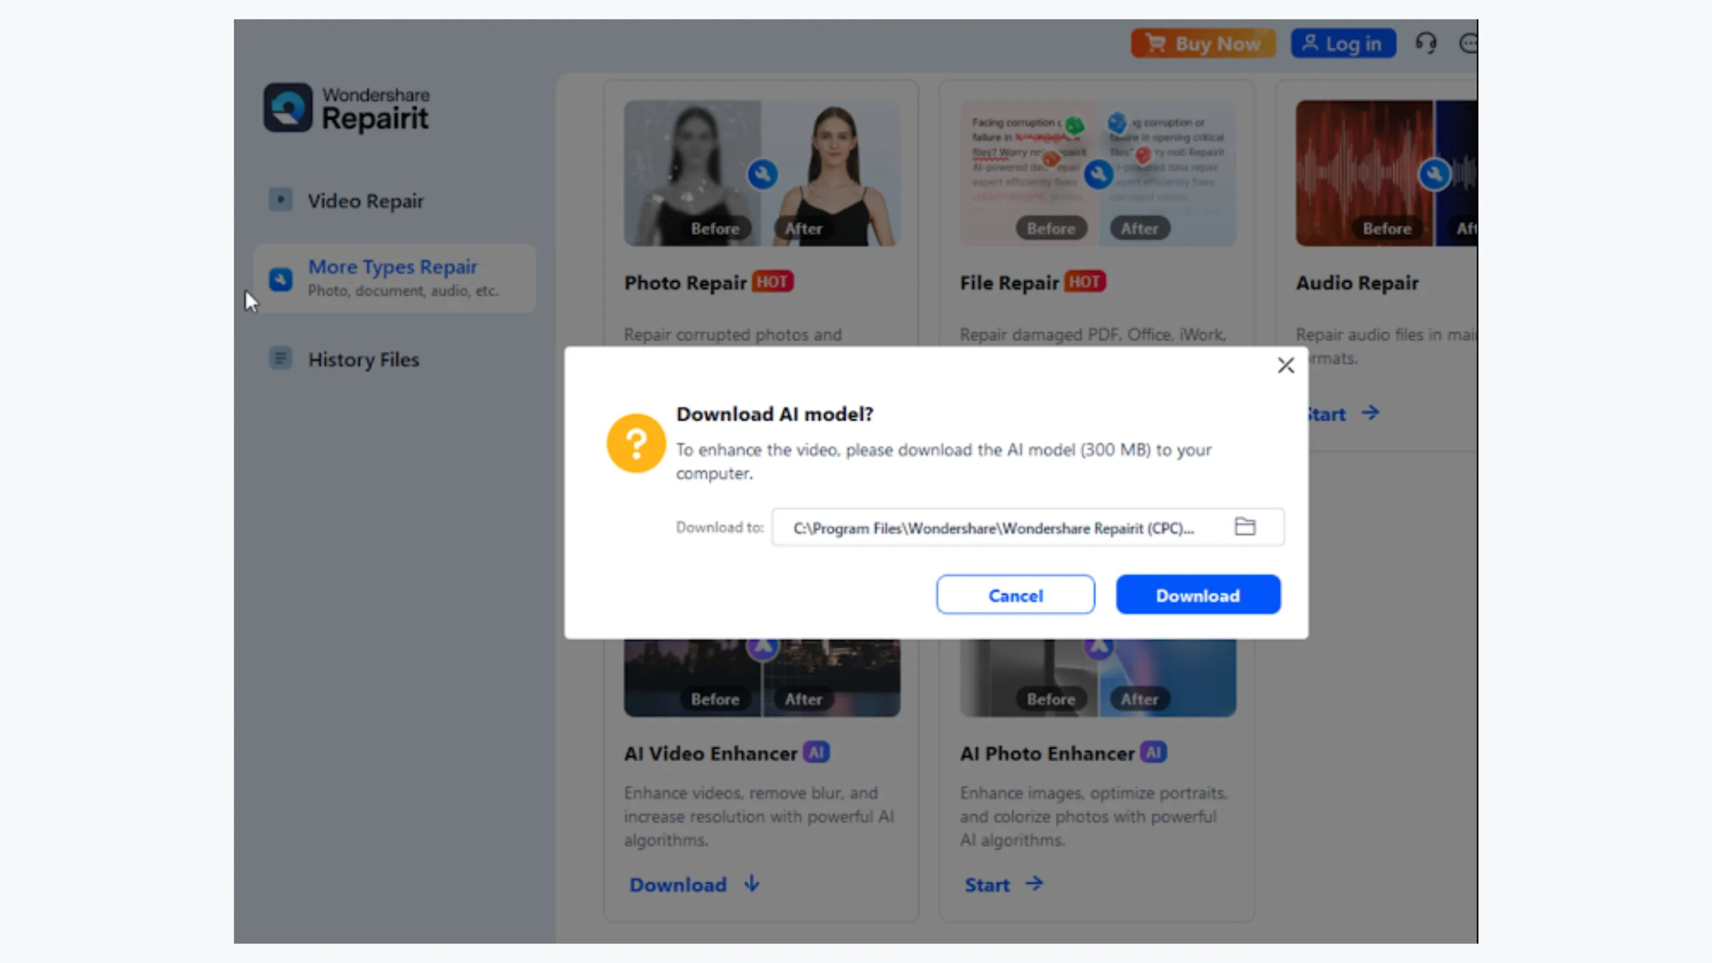This screenshot has height=963, width=1712.
Task: Click the shopping cart icon in Buy Now
Action: pyautogui.click(x=1156, y=43)
